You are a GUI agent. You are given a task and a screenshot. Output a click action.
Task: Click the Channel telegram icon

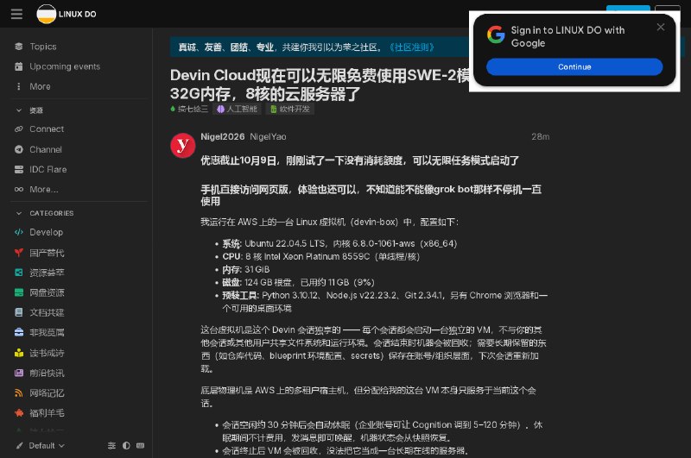click(x=18, y=149)
